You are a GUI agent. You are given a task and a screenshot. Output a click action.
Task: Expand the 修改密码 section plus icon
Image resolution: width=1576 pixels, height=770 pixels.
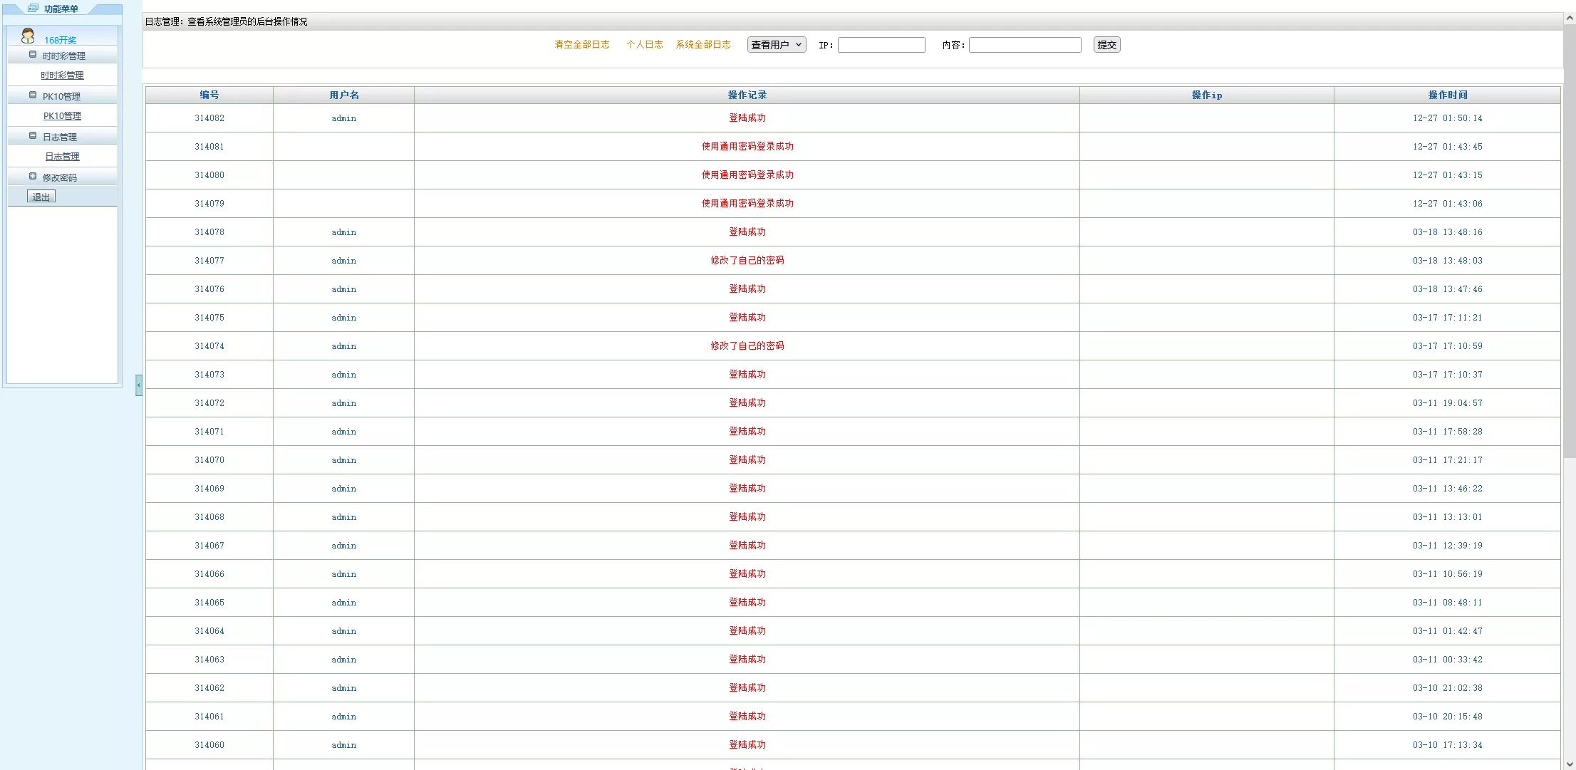[33, 177]
